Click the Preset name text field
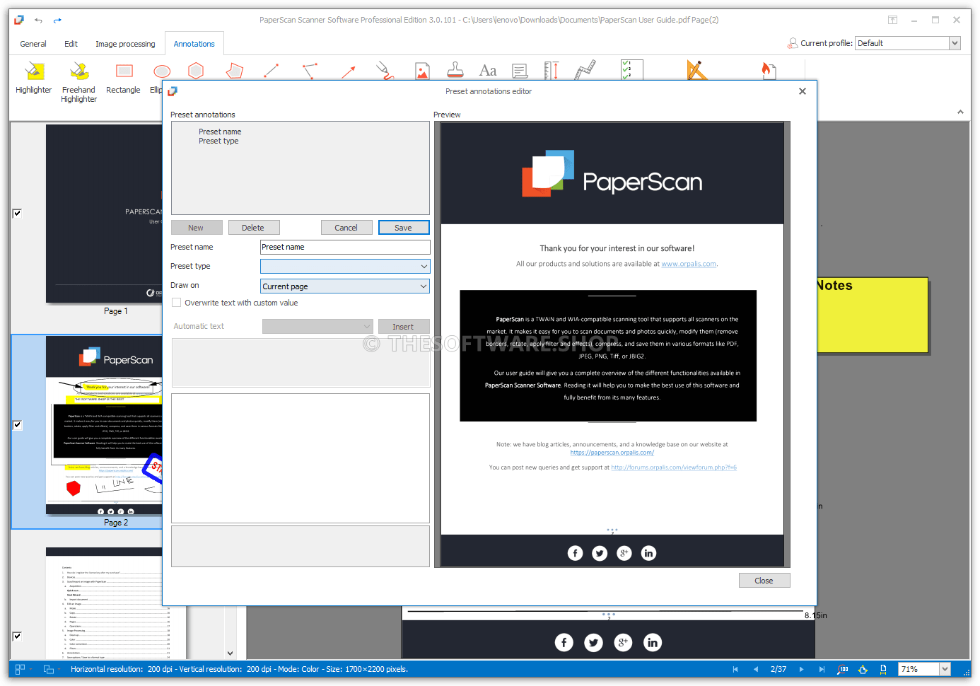The width and height of the screenshot is (980, 686). click(x=345, y=247)
